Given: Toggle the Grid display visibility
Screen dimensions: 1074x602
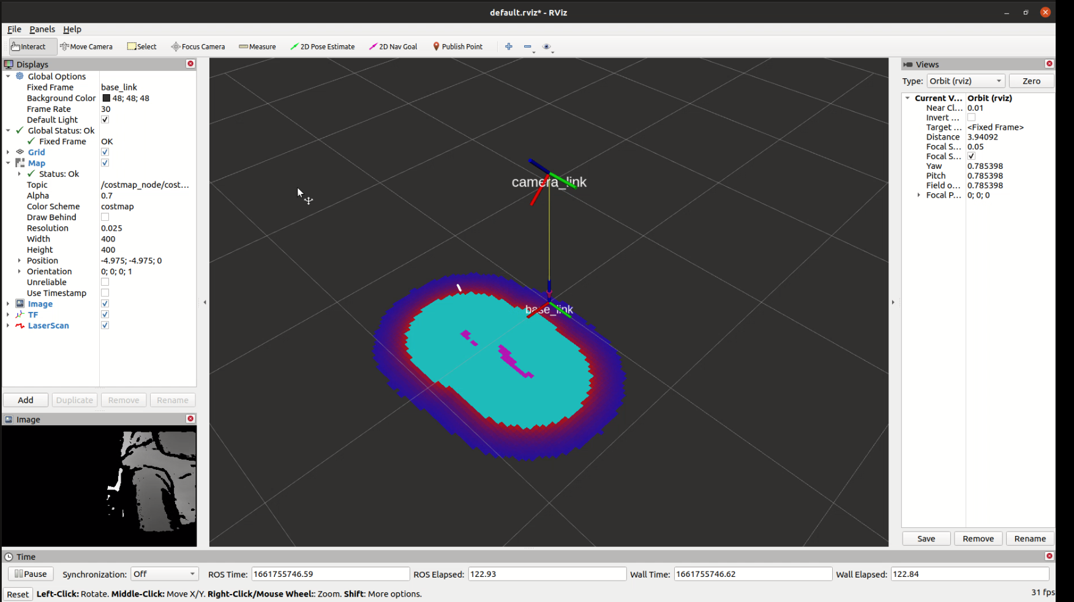Looking at the screenshot, I should pyautogui.click(x=105, y=152).
